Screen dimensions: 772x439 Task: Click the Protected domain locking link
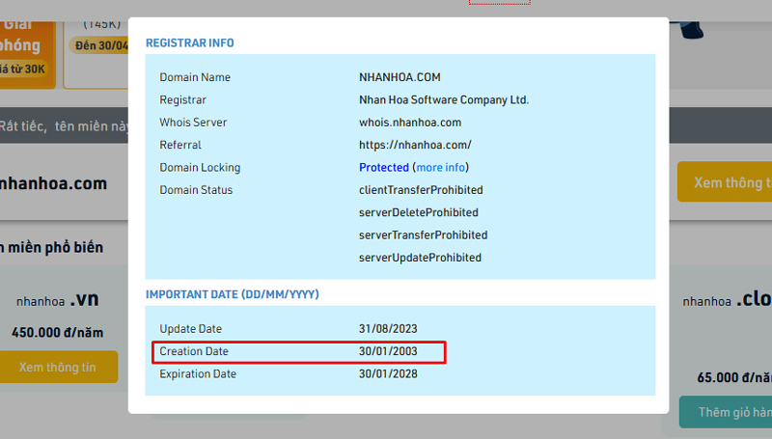pyautogui.click(x=383, y=167)
